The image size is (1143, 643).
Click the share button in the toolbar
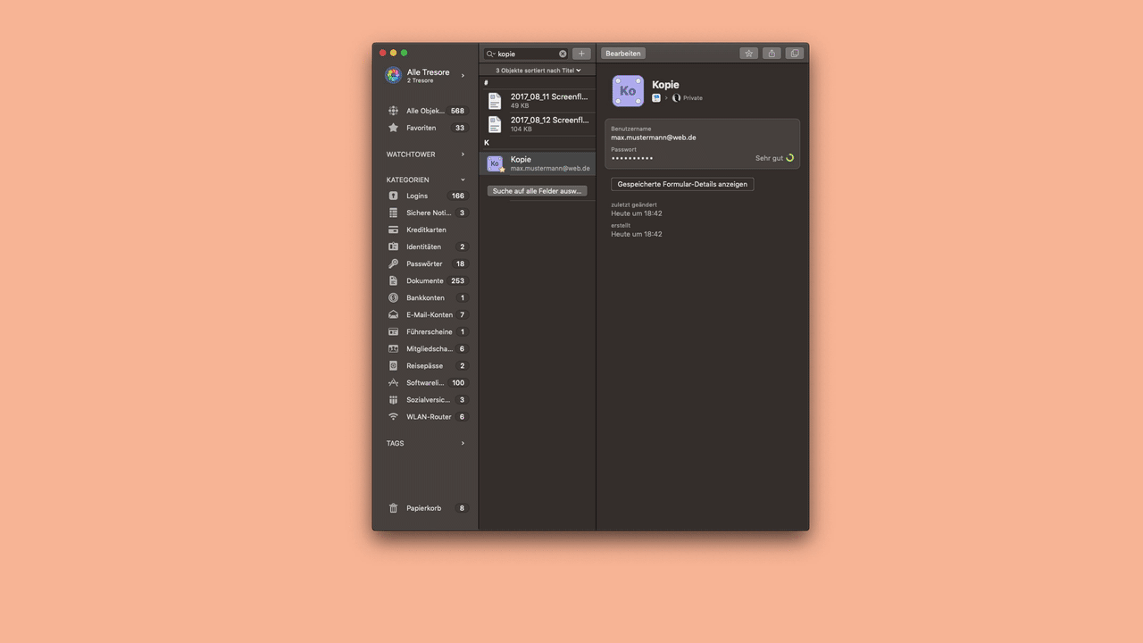coord(772,54)
